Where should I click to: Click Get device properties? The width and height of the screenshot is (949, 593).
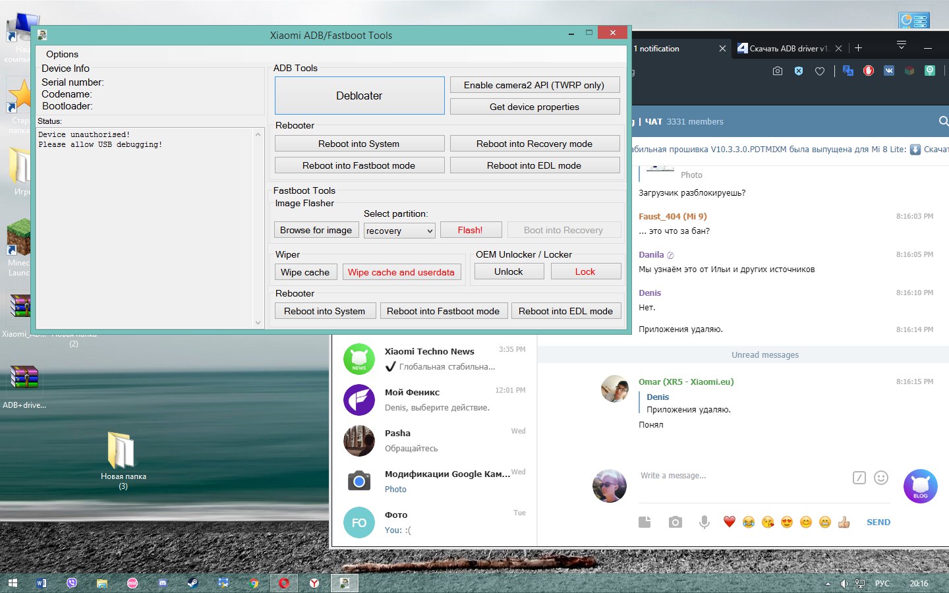tap(534, 107)
